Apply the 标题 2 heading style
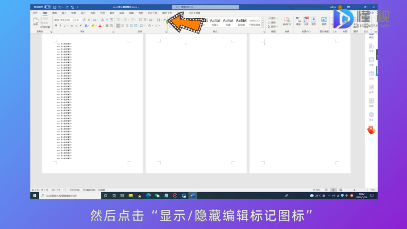The width and height of the screenshot is (407, 229). [x=215, y=22]
